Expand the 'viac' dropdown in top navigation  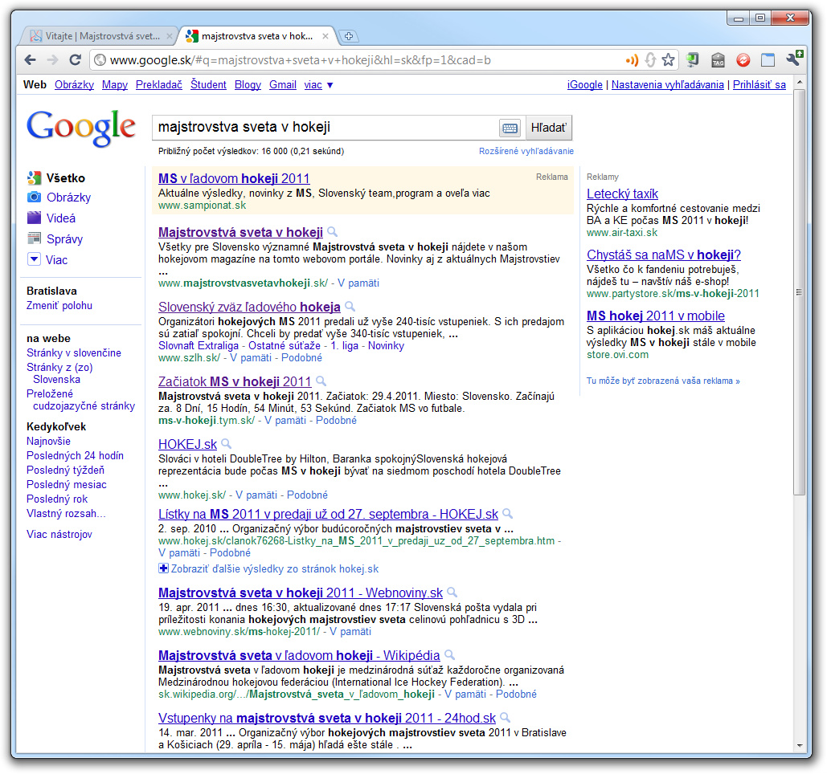[318, 85]
